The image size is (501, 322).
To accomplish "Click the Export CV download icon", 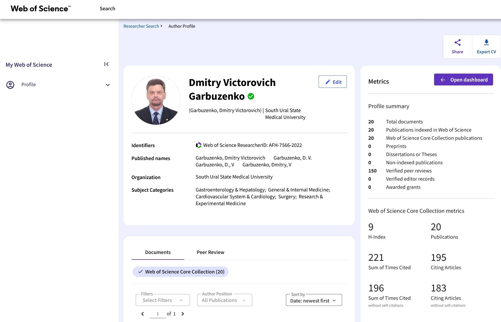I will pos(486,42).
